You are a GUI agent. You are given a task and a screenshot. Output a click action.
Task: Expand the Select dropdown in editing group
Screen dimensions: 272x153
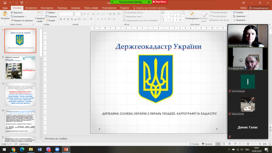coord(241,20)
